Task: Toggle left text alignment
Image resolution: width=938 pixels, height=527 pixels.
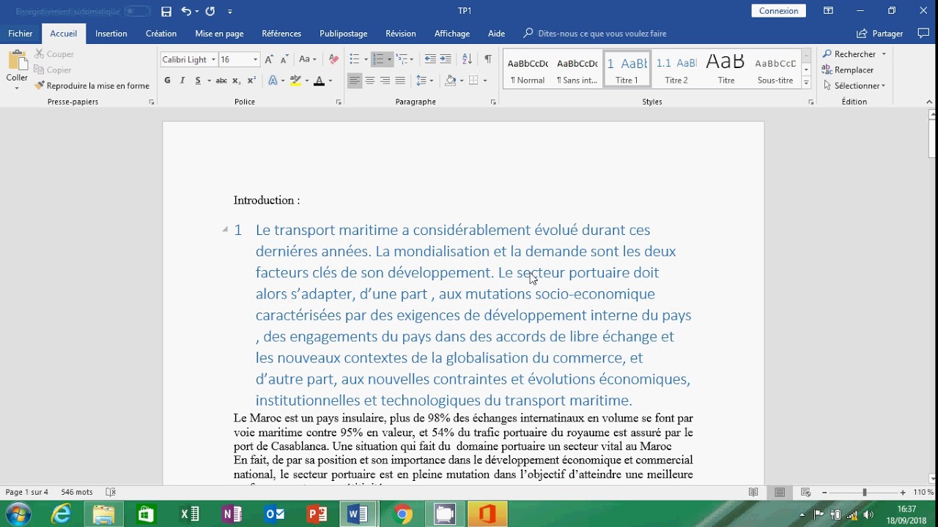Action: (x=355, y=81)
